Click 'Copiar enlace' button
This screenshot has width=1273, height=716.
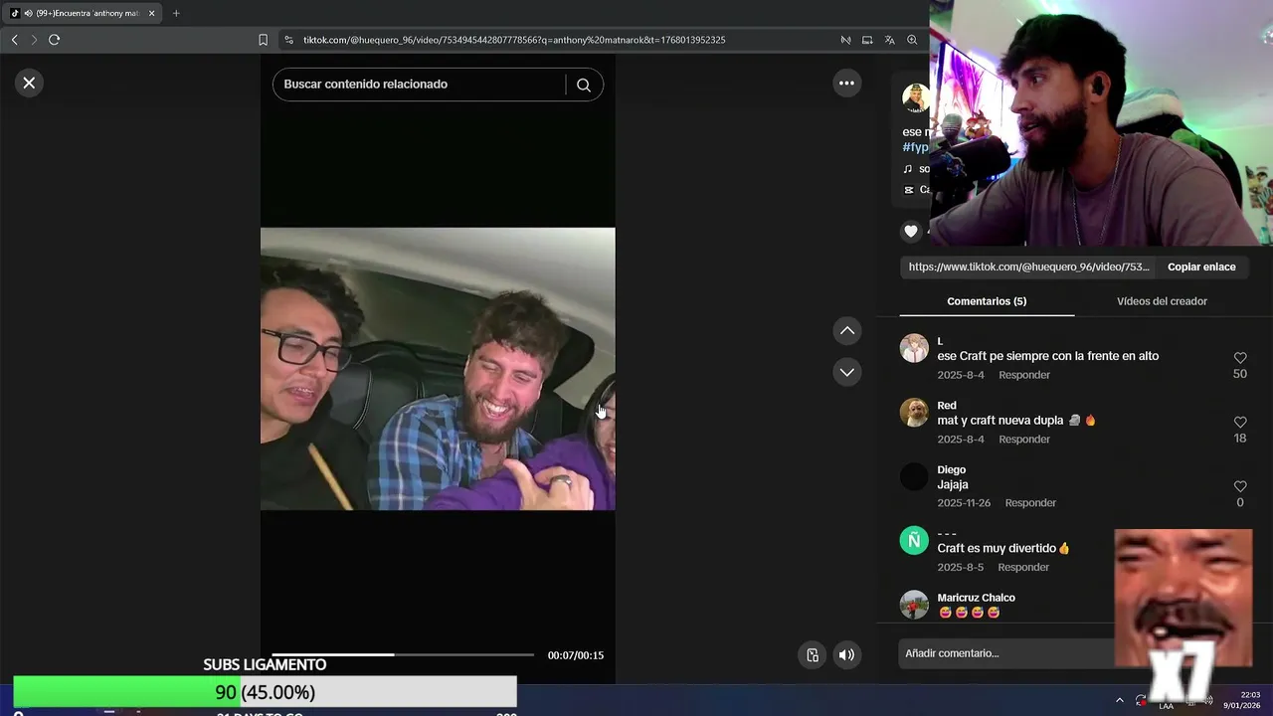pos(1201,267)
